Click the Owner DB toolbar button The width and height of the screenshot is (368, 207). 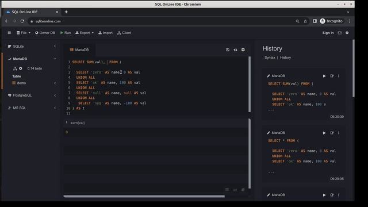[45, 33]
